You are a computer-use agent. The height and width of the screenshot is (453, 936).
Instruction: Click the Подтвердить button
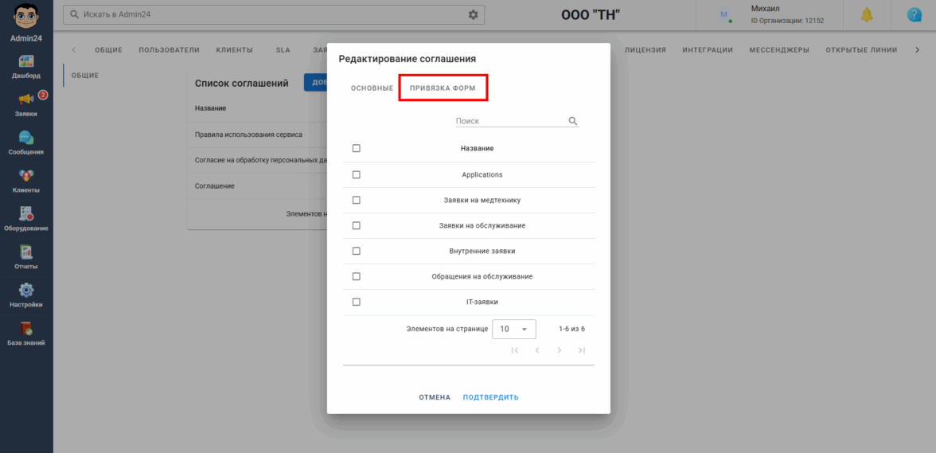pos(490,397)
